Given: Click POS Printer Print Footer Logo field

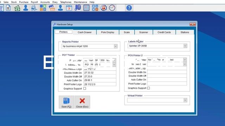Looking at the screenshot, I should (x=100, y=84).
